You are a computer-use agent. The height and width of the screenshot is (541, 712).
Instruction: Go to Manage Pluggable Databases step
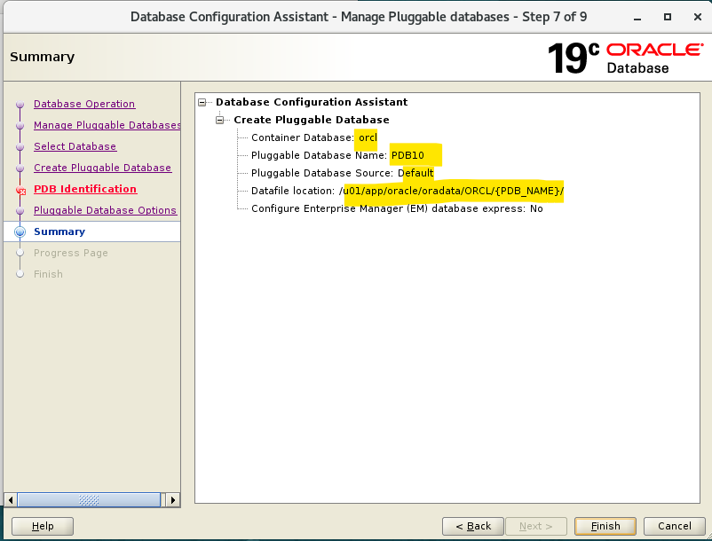click(107, 125)
